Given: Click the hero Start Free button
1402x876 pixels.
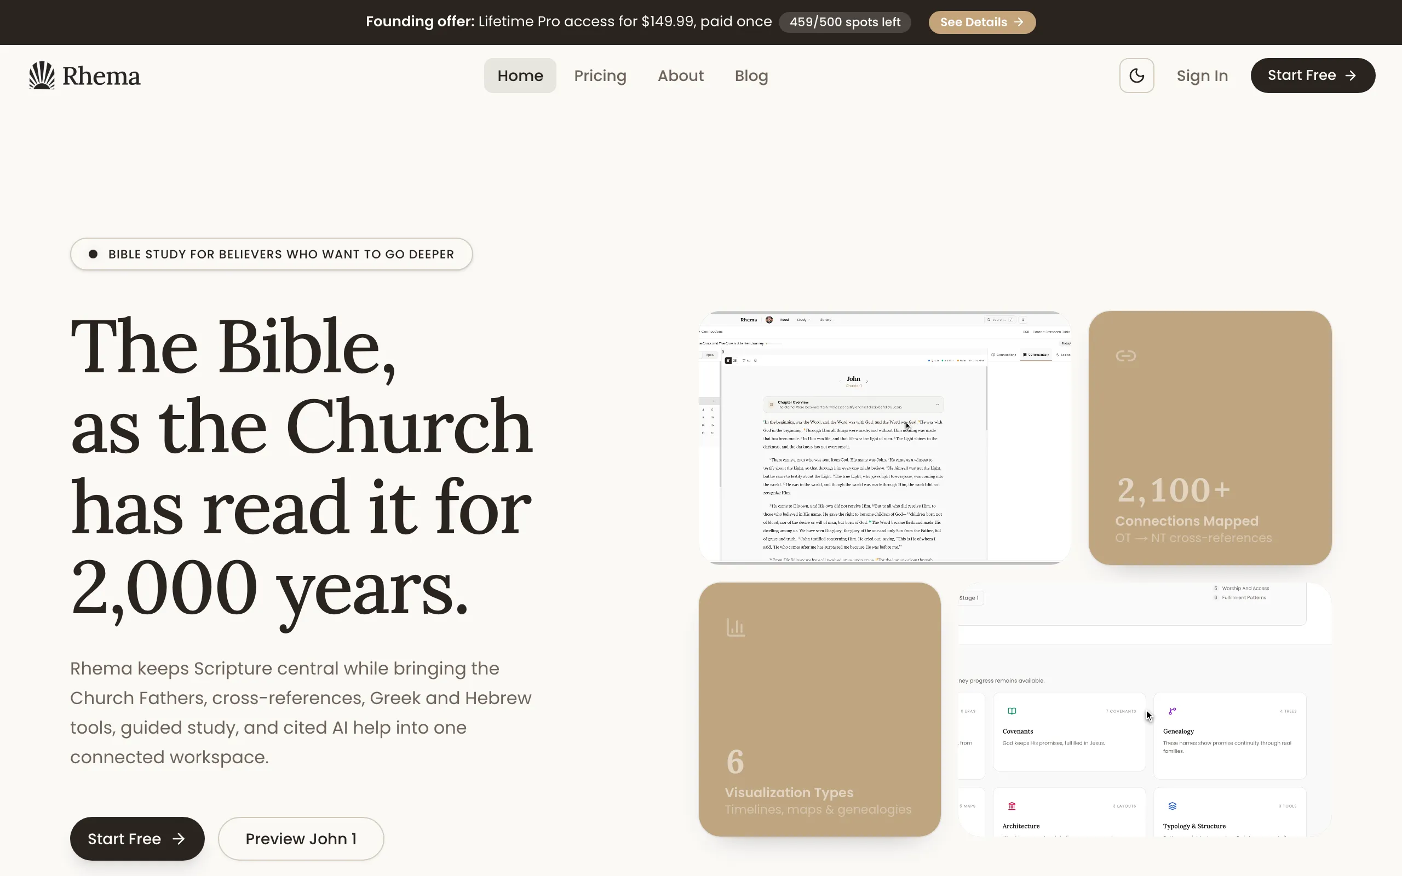Looking at the screenshot, I should [x=137, y=838].
